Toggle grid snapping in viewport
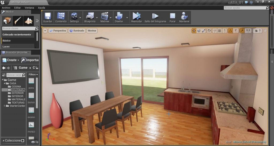274x146 pixels. click(x=219, y=31)
